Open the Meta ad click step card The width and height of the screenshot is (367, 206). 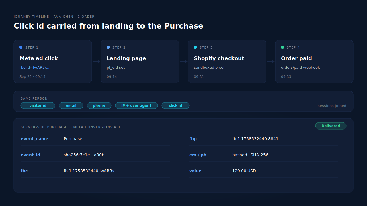click(53, 62)
